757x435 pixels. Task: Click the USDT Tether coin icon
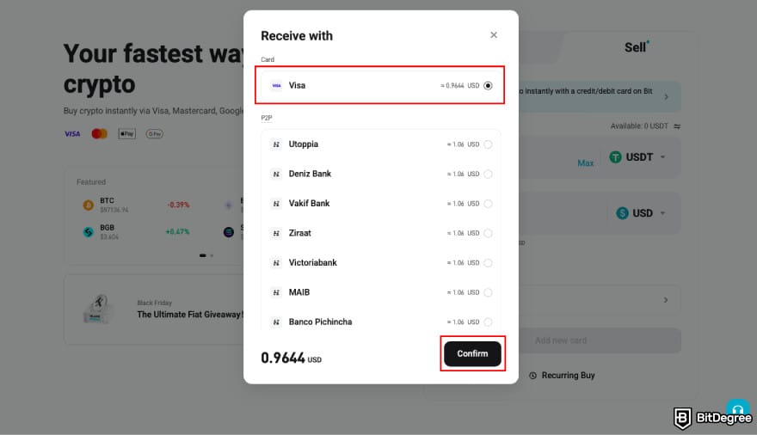point(615,157)
